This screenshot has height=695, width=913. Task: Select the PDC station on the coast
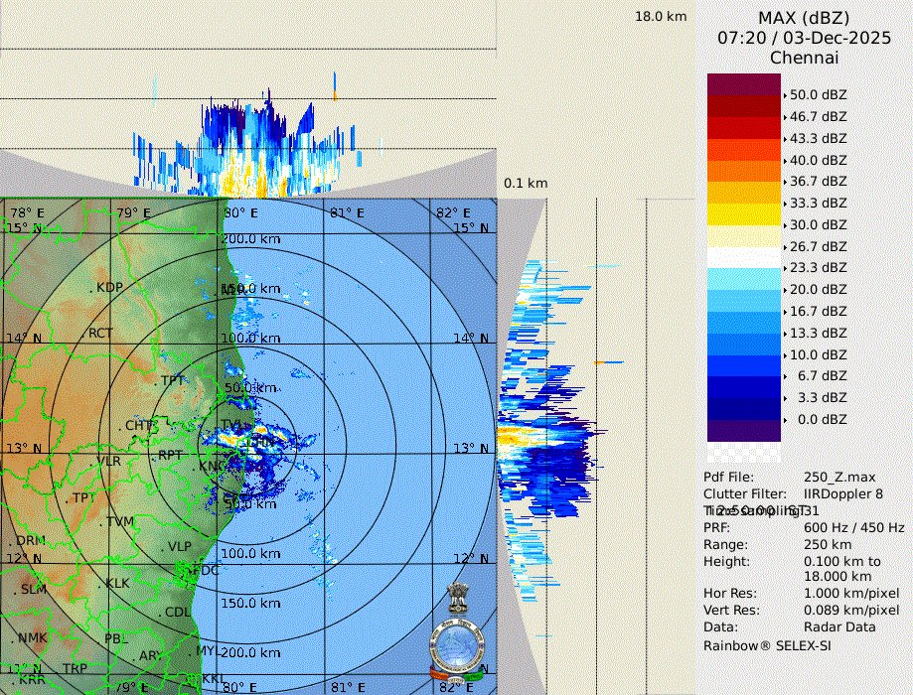point(204,570)
